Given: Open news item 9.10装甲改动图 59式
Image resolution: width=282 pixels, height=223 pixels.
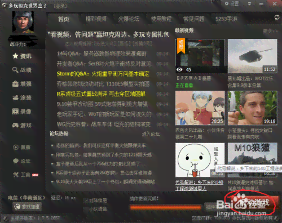Looking at the screenshot, I should click(x=102, y=104).
